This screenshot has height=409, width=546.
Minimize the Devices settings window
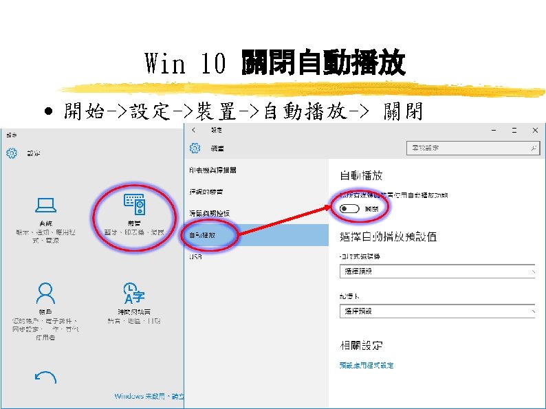[494, 130]
